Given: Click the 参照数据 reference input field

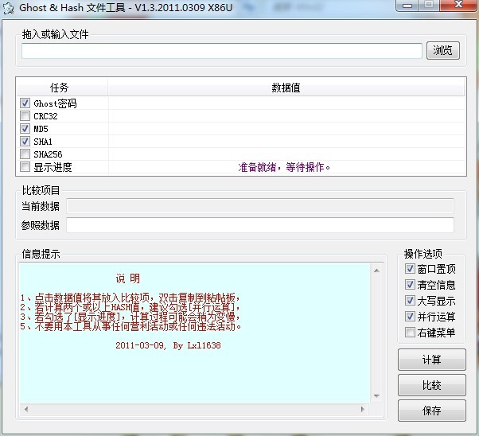Looking at the screenshot, I should 259,225.
